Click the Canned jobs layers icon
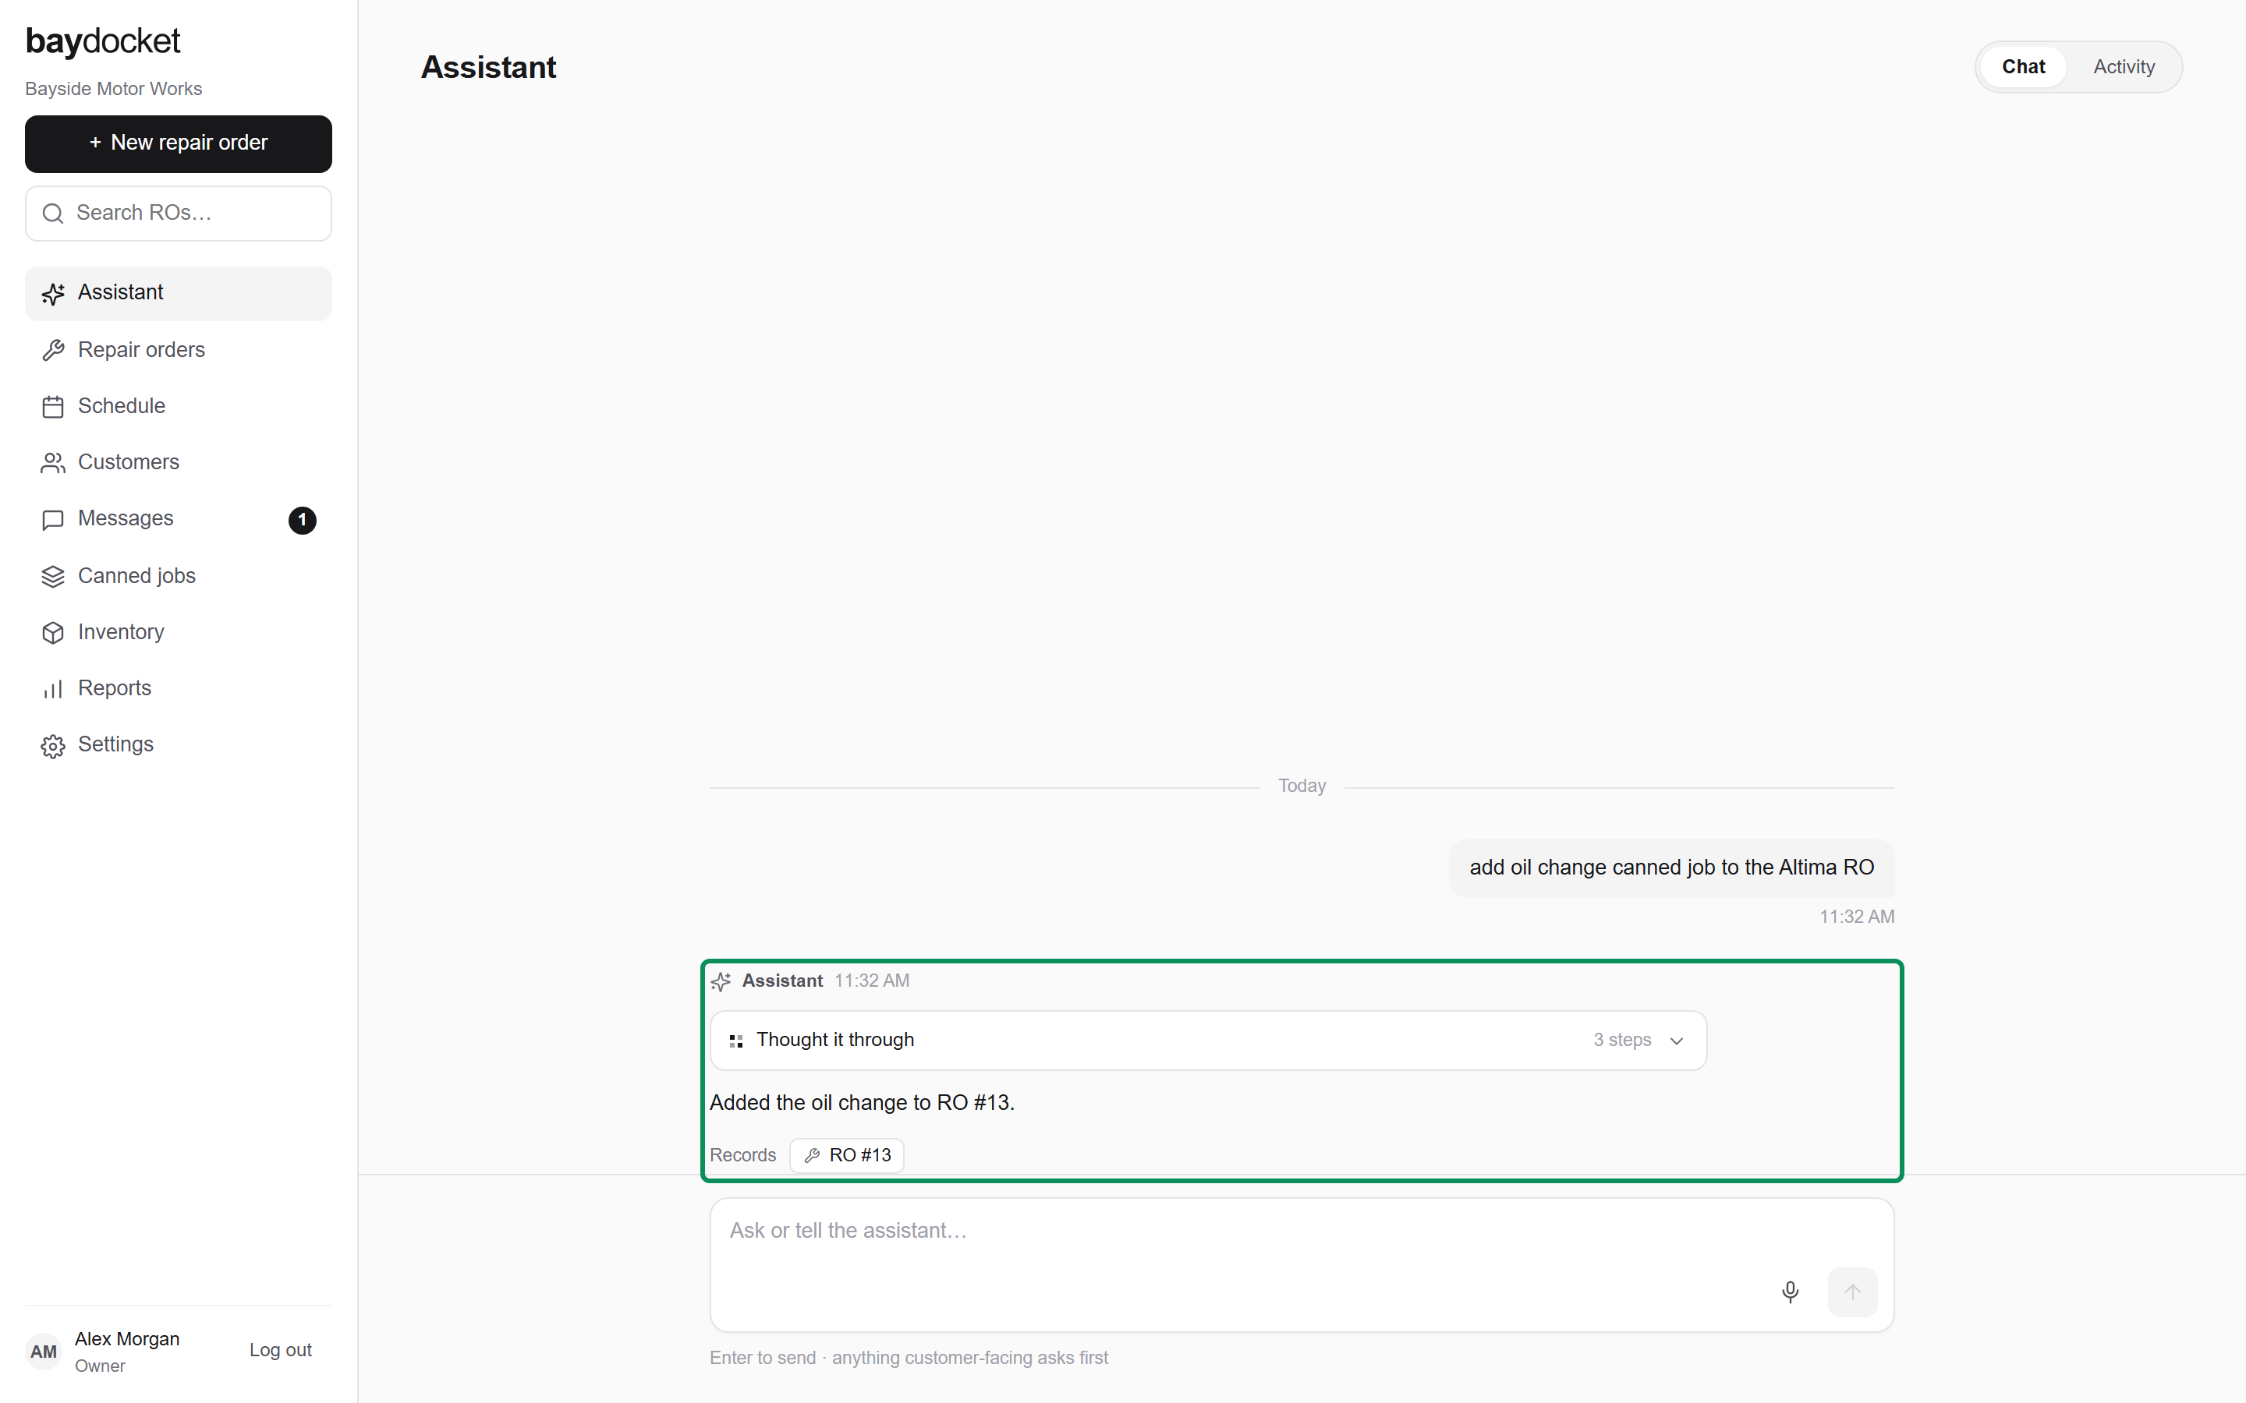The image size is (2246, 1403). [x=53, y=576]
